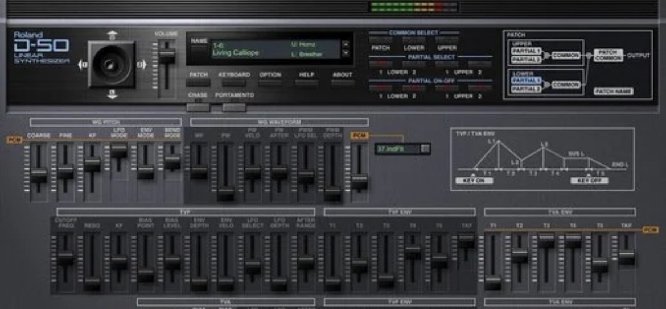Select Upper PARTIAL 2 in the patch diagram
This screenshot has width=666, height=309.
pos(527,59)
